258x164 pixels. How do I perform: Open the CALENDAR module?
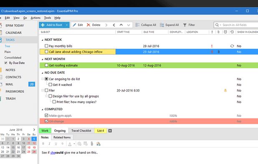(x=13, y=32)
